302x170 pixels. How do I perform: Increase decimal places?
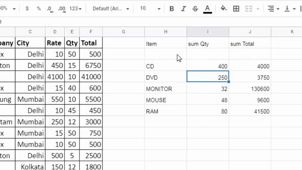coord(62,9)
